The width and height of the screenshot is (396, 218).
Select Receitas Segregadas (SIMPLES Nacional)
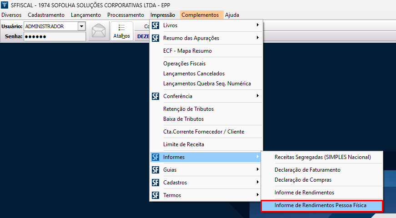coord(322,157)
